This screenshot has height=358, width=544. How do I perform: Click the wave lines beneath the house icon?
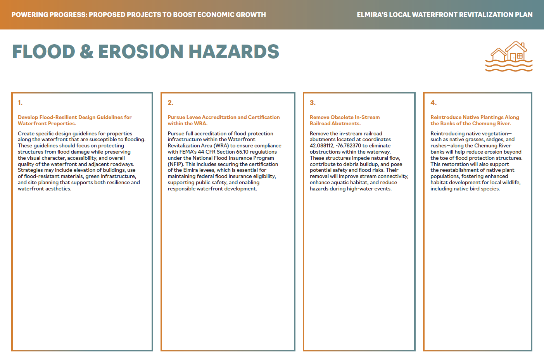[x=509, y=67]
